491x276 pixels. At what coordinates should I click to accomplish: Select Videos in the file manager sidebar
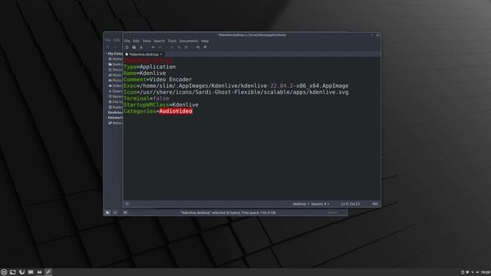pyautogui.click(x=116, y=86)
